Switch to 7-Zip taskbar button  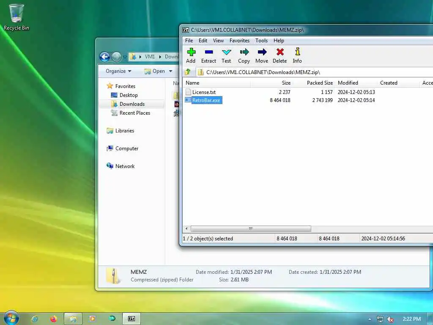click(132, 319)
